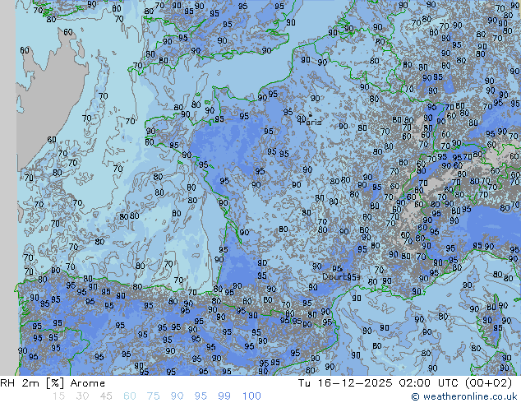The width and height of the screenshot is (521, 403).
Task: Click legend value 90 in the color scale
Action: [177, 396]
